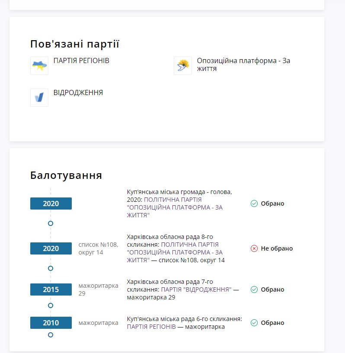The width and height of the screenshot is (345, 353).
Task: Click green checkmark for 2020 Куп'янська громада election
Action: tap(254, 204)
